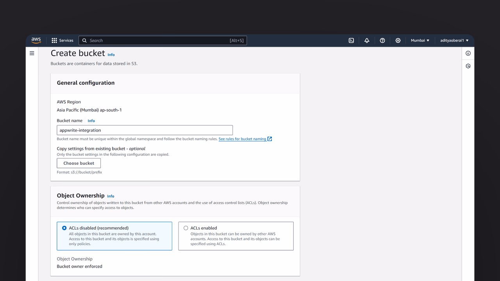Click Info link beside Bucket name
The height and width of the screenshot is (281, 500).
pyautogui.click(x=91, y=121)
